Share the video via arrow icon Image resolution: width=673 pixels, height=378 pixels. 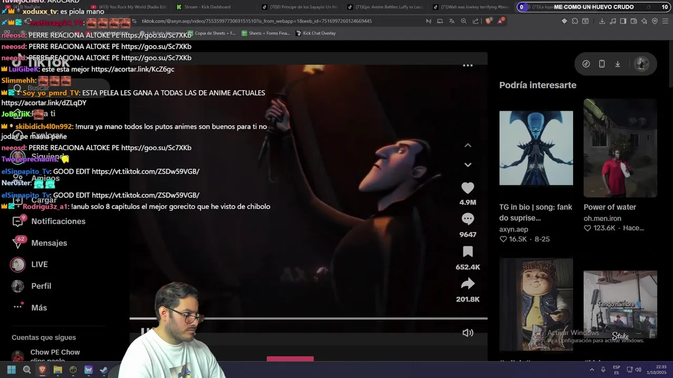click(467, 284)
